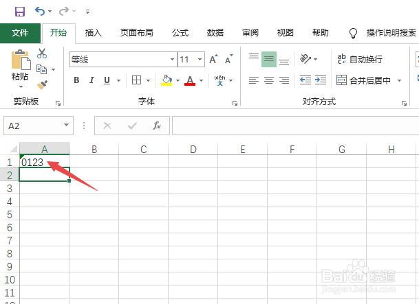Click 合并后居中 merge and center
419x304 pixels.
(363, 80)
